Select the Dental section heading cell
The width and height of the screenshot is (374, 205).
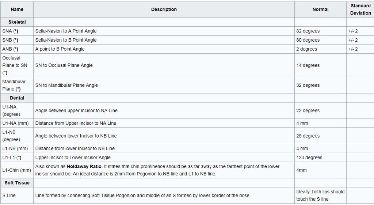pyautogui.click(x=17, y=98)
